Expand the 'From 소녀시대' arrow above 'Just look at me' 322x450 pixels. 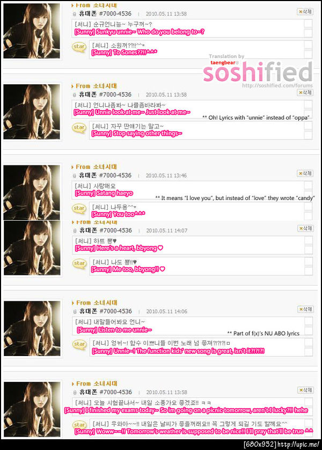pyautogui.click(x=72, y=86)
